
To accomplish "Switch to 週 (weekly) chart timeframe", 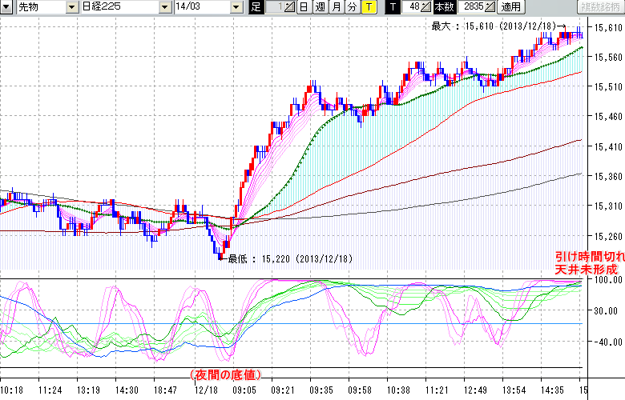I will tap(319, 7).
